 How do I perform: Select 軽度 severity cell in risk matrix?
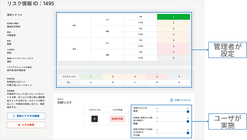coord(74,25)
